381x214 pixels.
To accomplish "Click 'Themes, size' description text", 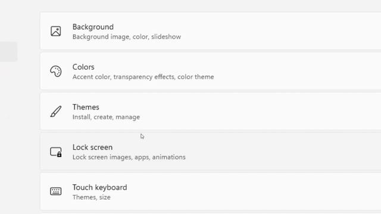I will tap(91, 197).
